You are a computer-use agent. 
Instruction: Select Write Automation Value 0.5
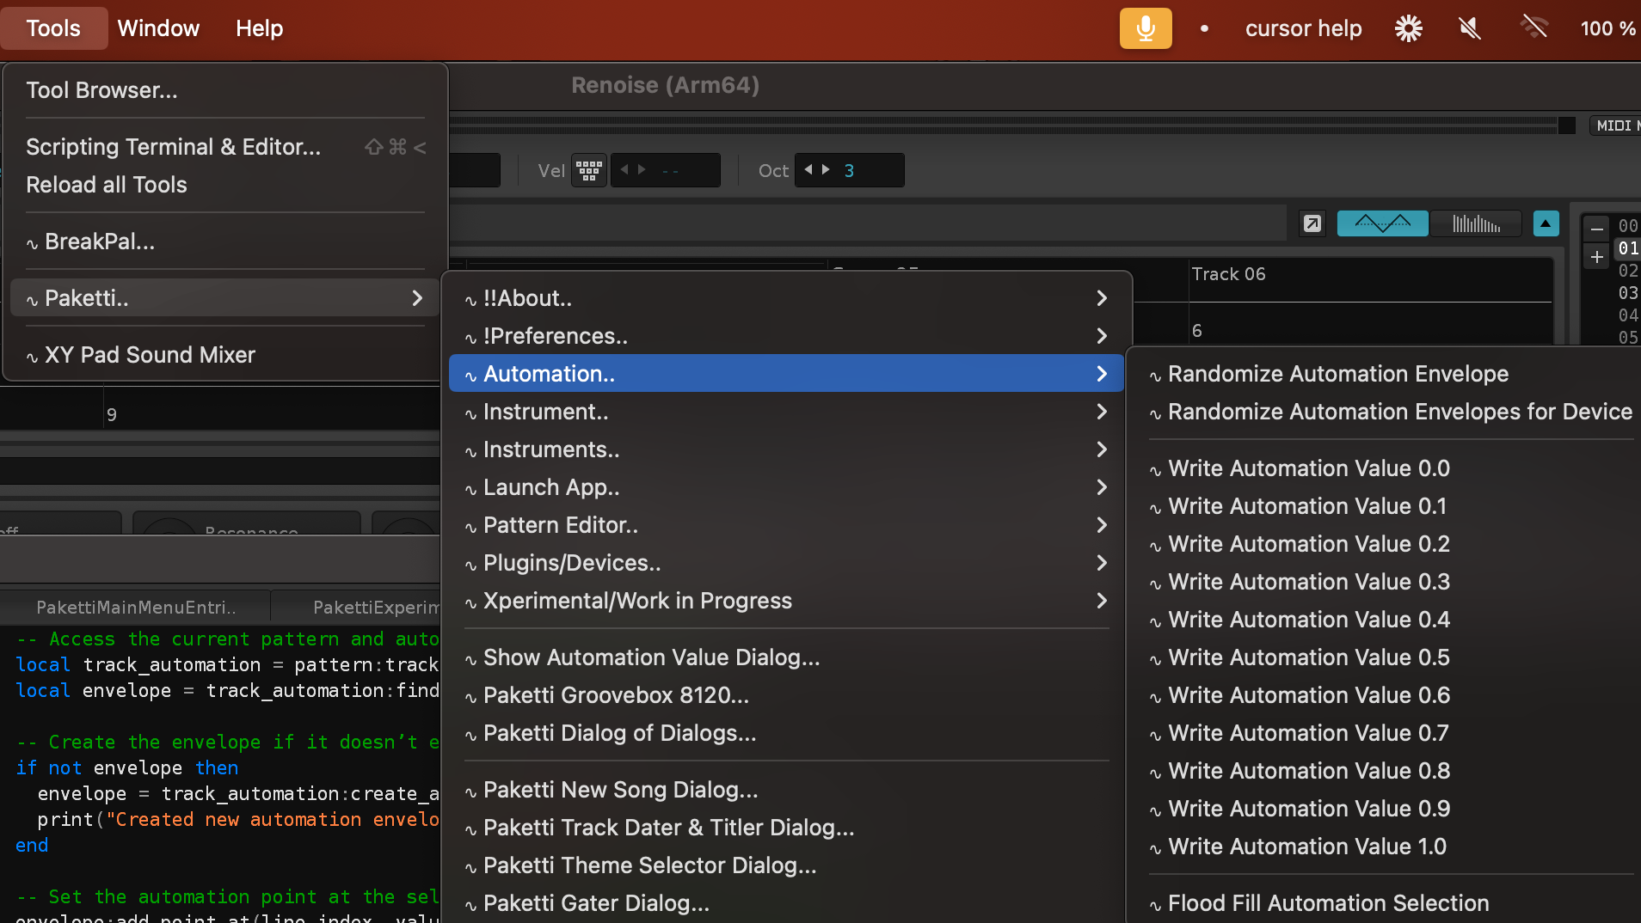(x=1308, y=657)
